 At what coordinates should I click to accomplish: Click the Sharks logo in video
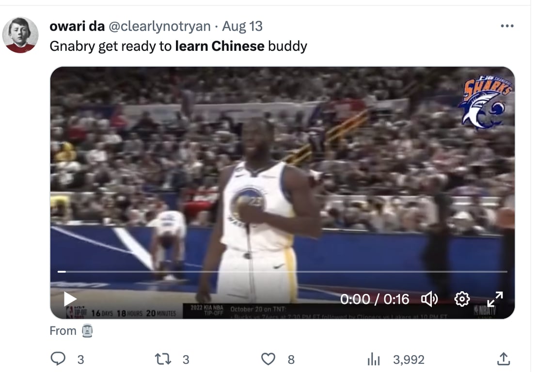click(x=485, y=102)
